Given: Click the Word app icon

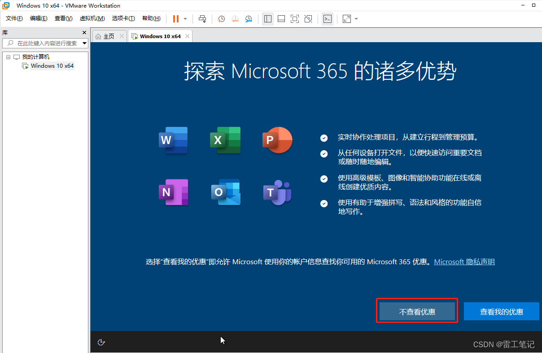Looking at the screenshot, I should point(173,140).
